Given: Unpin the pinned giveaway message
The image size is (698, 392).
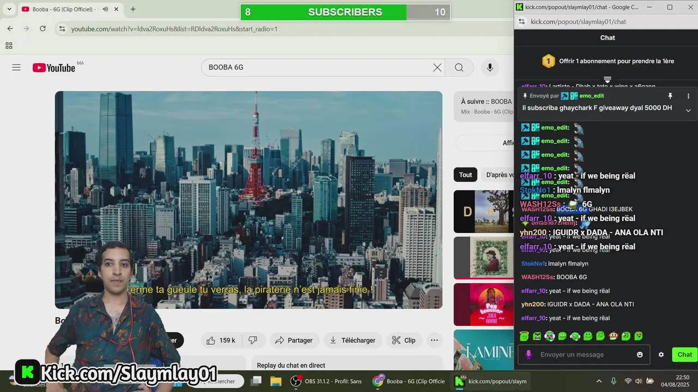Looking at the screenshot, I should coord(670,96).
